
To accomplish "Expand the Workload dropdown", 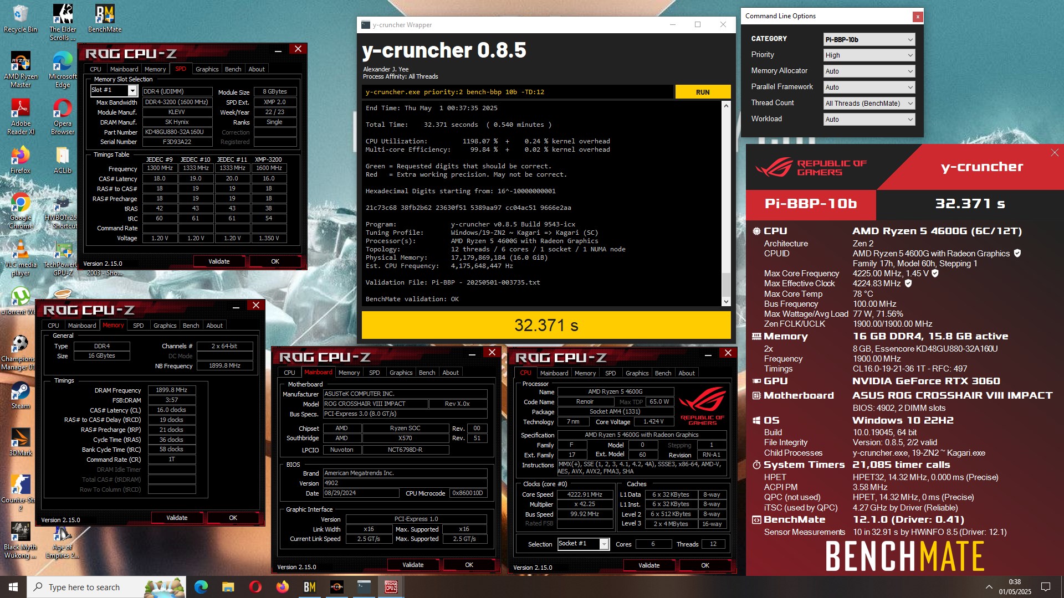I will pyautogui.click(x=869, y=120).
